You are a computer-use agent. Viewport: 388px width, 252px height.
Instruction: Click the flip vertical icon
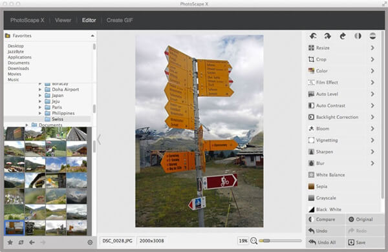[x=372, y=36]
